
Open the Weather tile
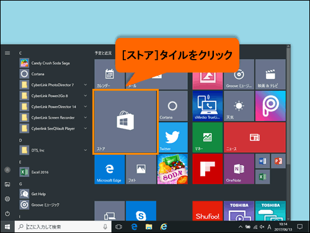[239, 106]
